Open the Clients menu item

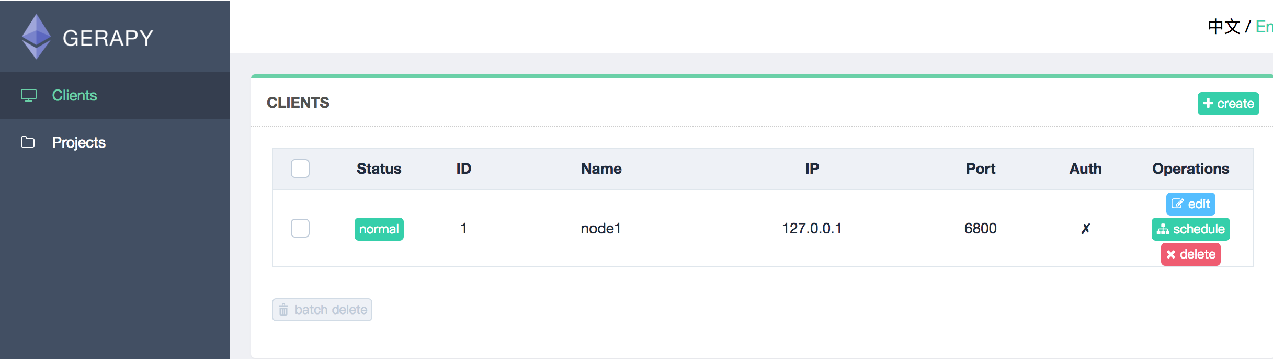click(x=74, y=95)
